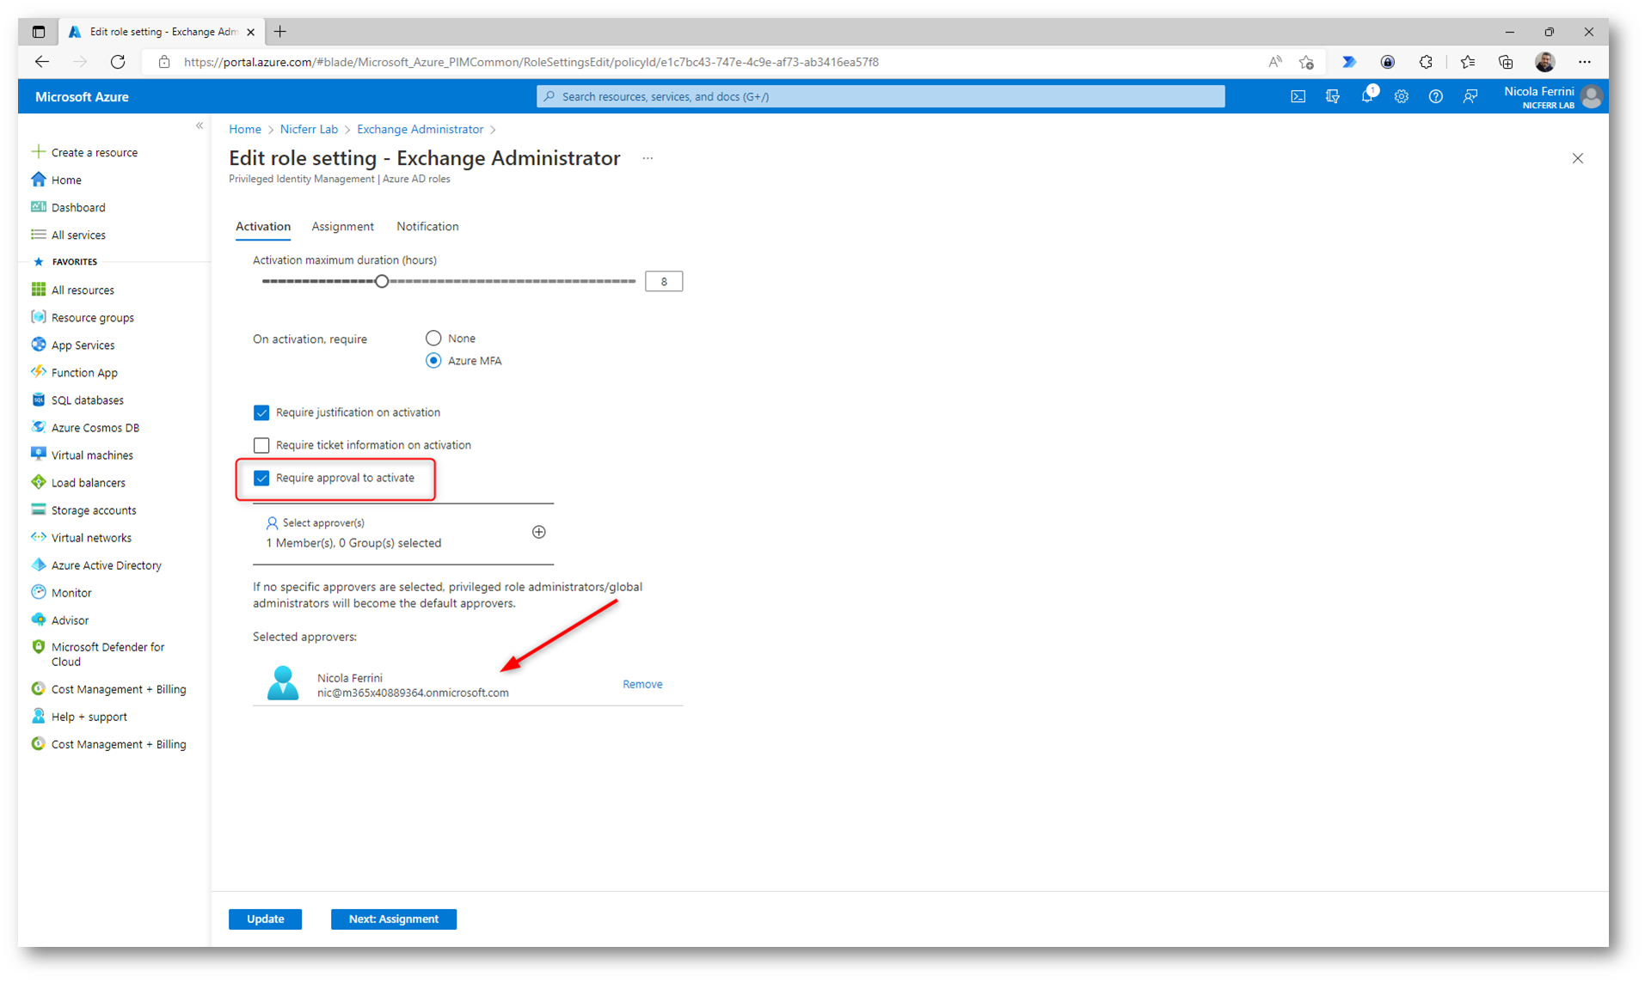Viewport: 1645px width, 983px height.
Task: Open Microsoft Defender for Cloud
Action: click(x=107, y=654)
